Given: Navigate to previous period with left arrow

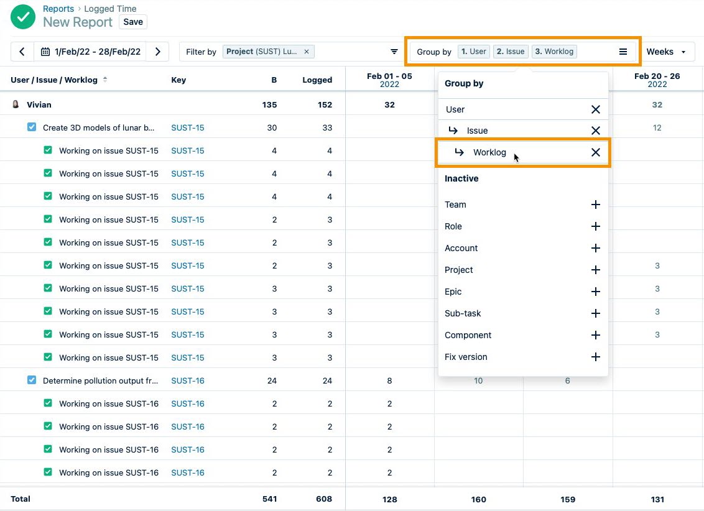Looking at the screenshot, I should (22, 52).
